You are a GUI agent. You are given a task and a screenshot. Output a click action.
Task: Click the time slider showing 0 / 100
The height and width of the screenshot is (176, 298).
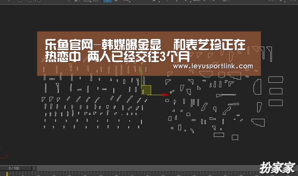pos(16,168)
